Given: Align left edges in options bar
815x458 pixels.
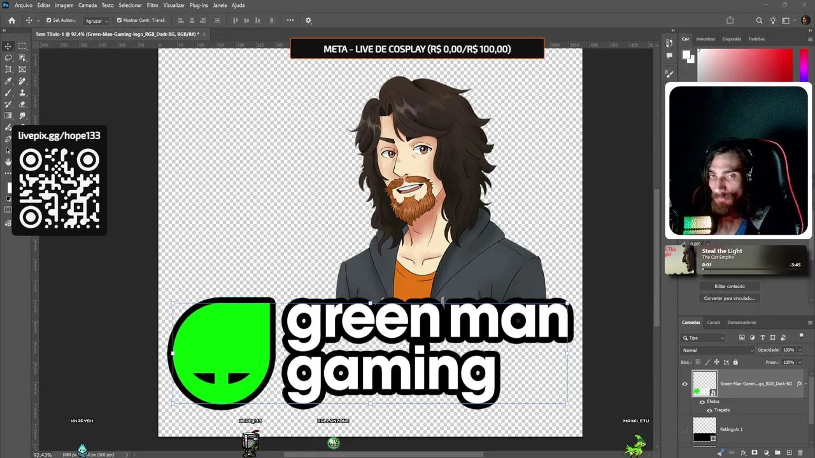Looking at the screenshot, I should click(x=181, y=20).
